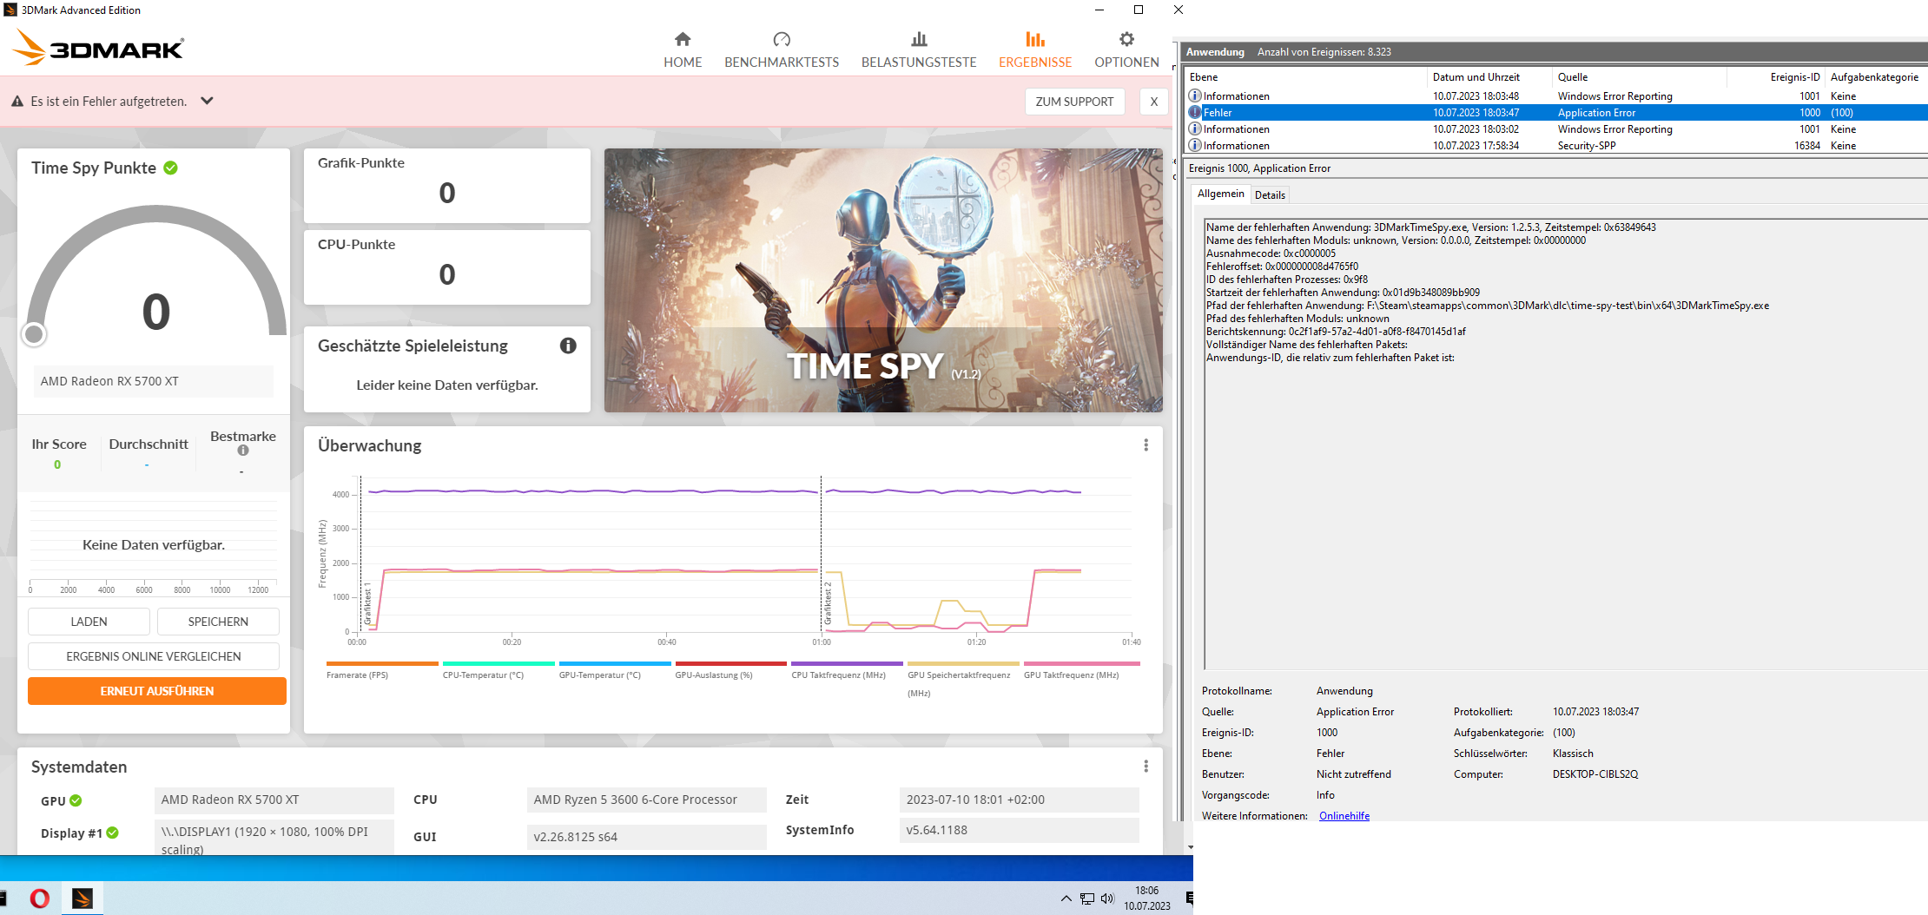Click the AMD Ryzen 5 3600 6-Core Processor field
The width and height of the screenshot is (1928, 915).
646,800
